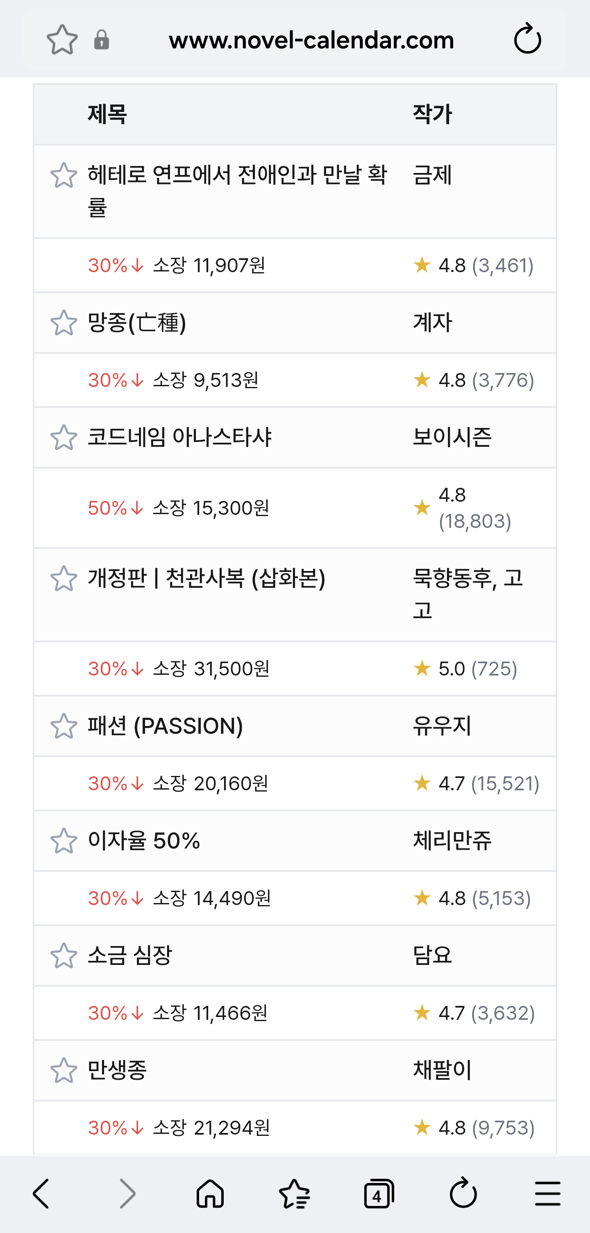The width and height of the screenshot is (590, 1233).
Task: Open the browser home page
Action: point(210,1194)
